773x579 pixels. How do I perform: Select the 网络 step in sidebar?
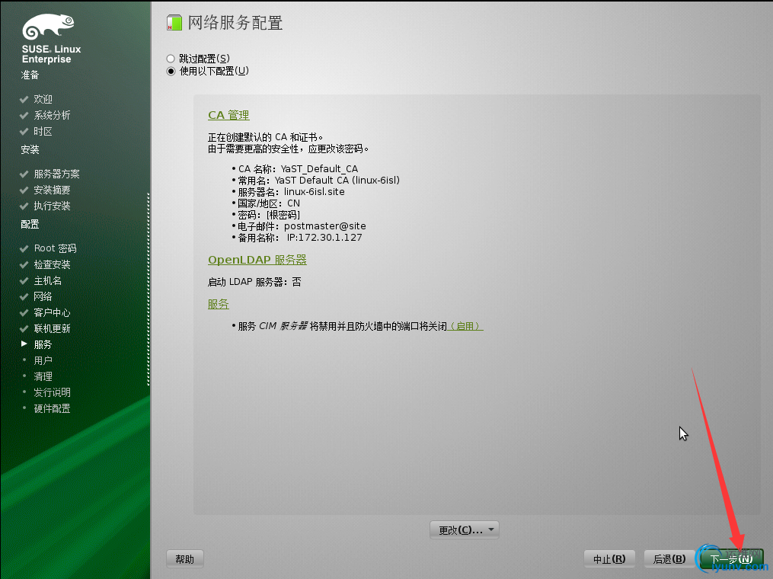tap(43, 296)
